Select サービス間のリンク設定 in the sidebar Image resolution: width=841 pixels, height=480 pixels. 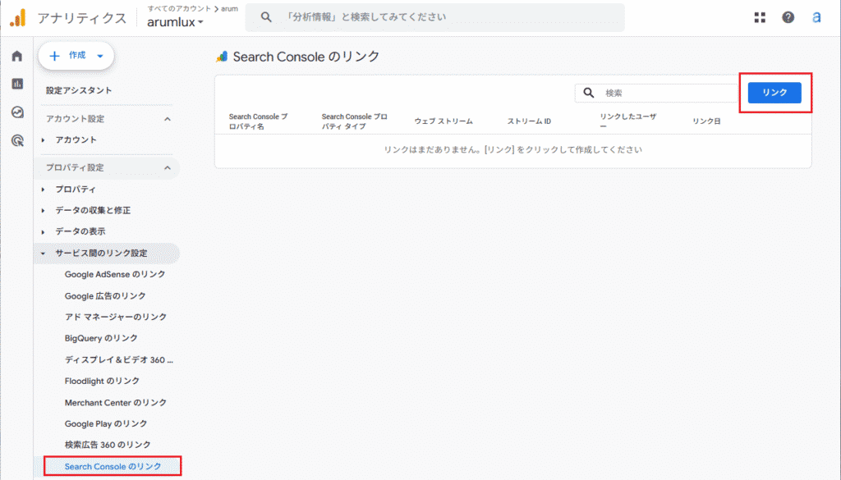103,254
